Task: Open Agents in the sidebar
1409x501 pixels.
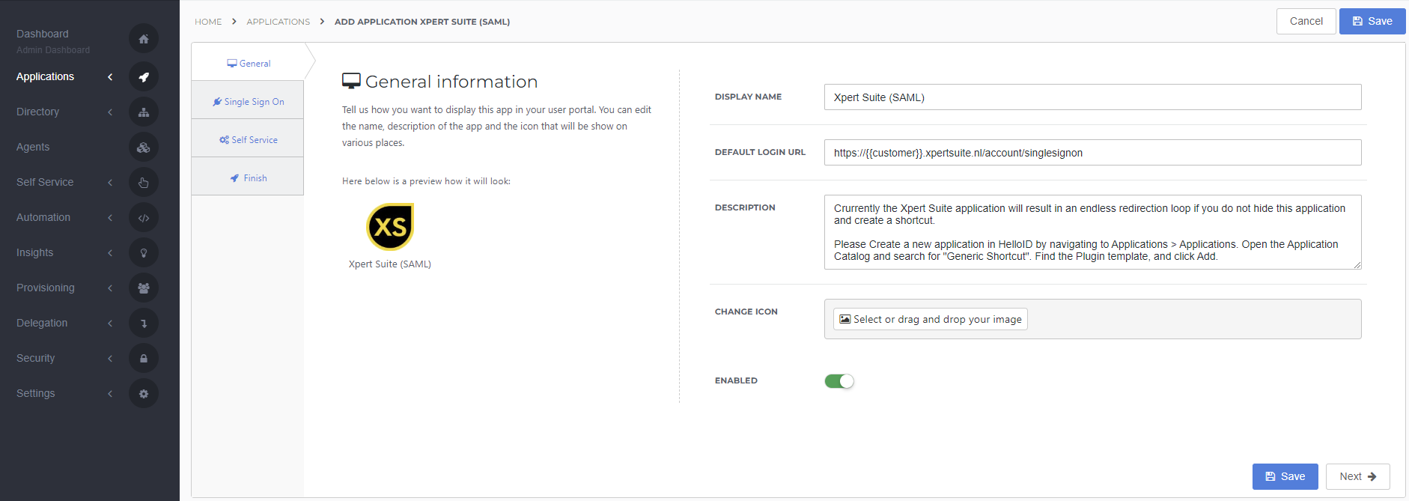Action: coord(33,147)
